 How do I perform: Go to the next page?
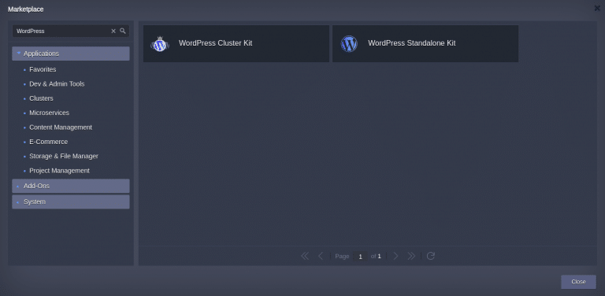click(x=395, y=256)
